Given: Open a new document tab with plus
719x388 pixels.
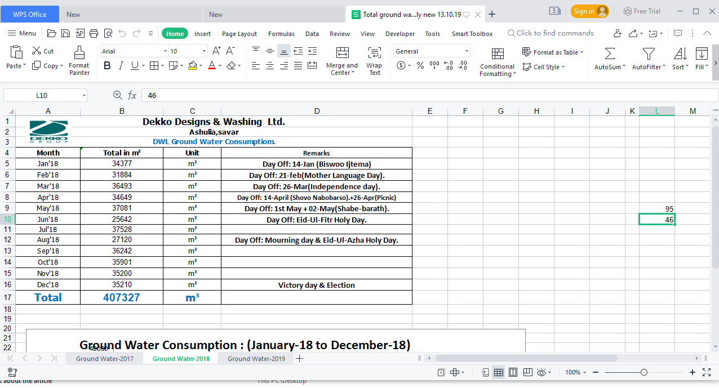Looking at the screenshot, I should 492,14.
